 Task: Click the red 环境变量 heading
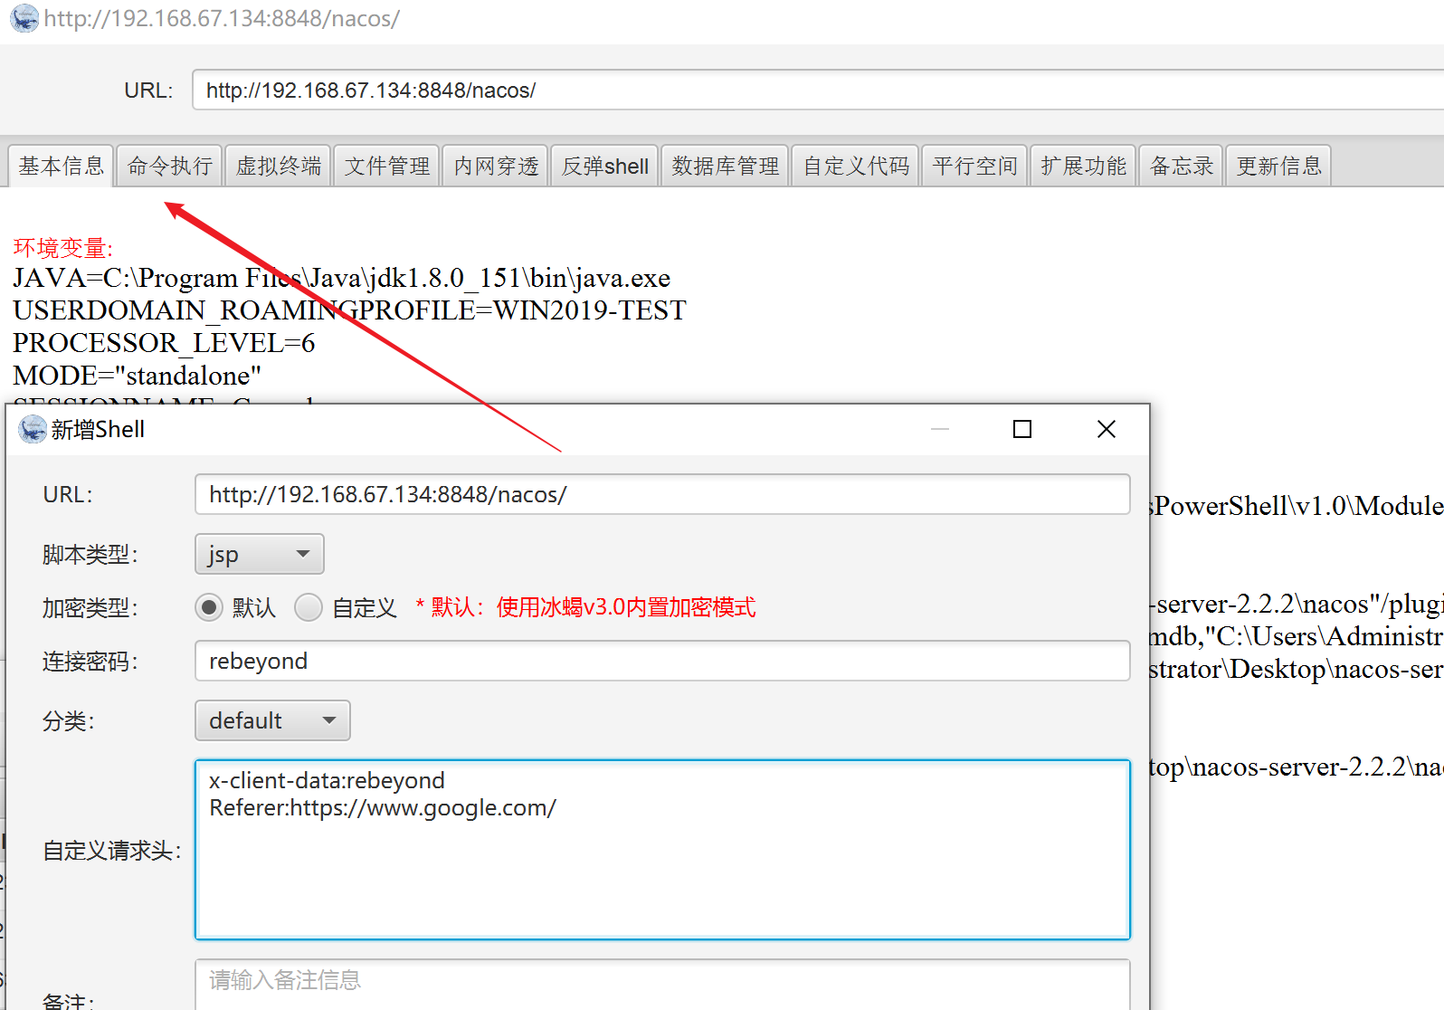pos(63,248)
